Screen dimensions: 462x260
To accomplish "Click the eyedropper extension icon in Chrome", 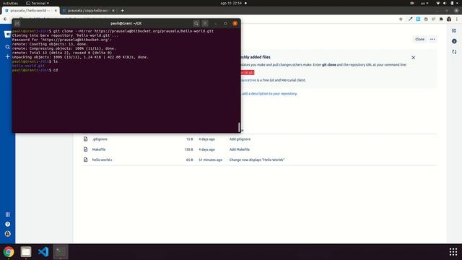I will (x=411, y=19).
